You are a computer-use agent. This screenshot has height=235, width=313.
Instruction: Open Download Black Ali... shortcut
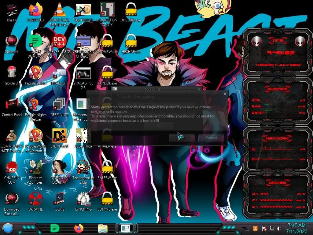coord(12,204)
